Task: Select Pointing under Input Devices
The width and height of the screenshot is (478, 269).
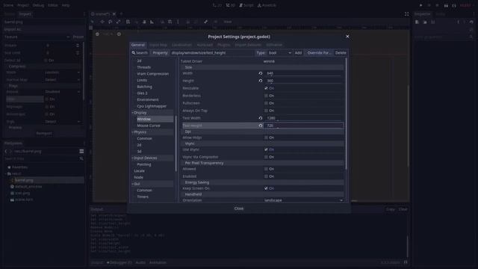Action: [x=144, y=164]
